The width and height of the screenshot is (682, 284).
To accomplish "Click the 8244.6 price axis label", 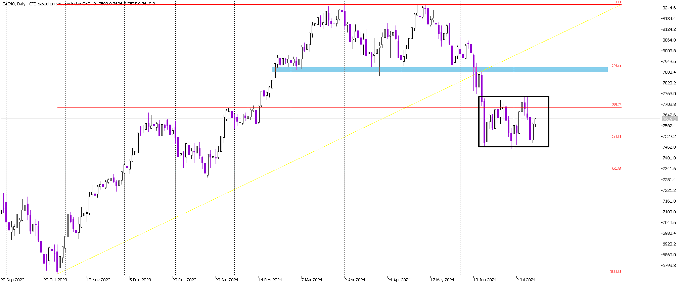I will point(669,8).
